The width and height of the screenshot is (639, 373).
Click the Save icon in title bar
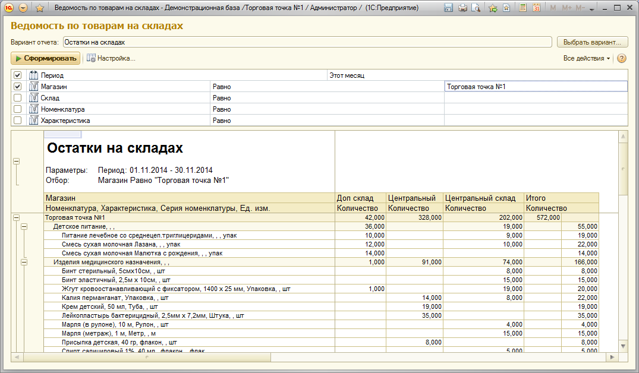[448, 8]
